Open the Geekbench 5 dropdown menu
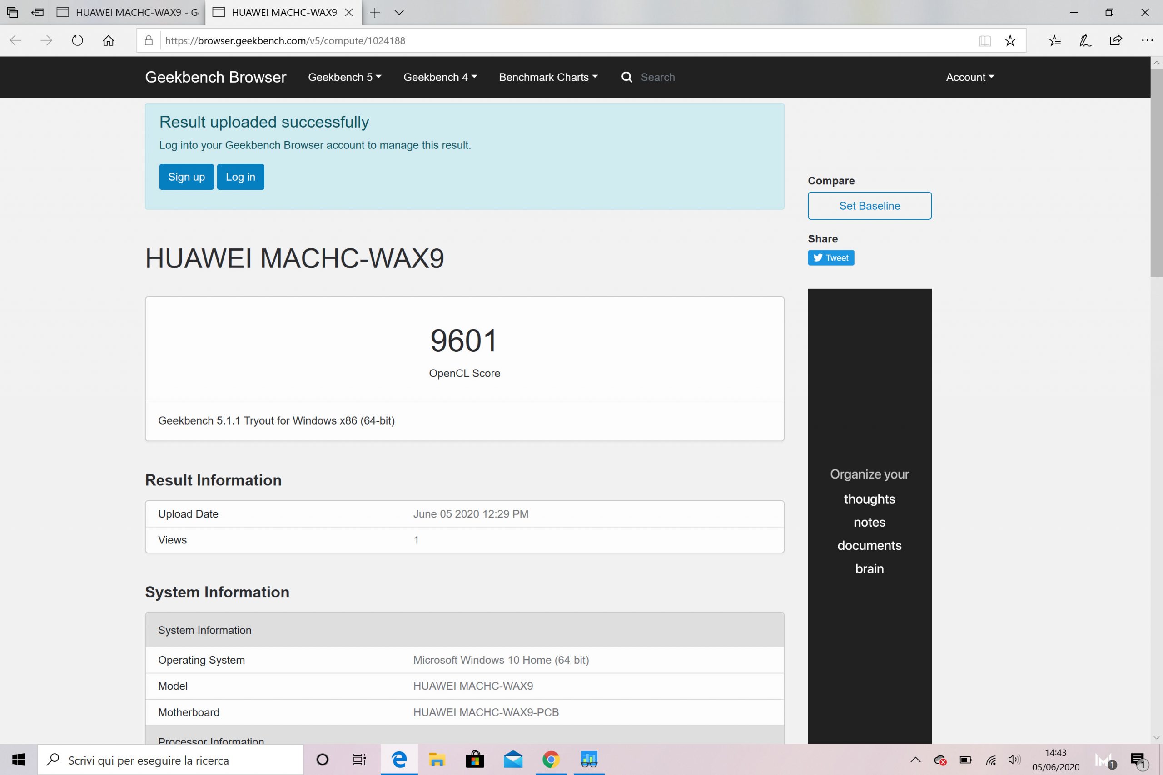Viewport: 1163px width, 775px height. pos(345,77)
